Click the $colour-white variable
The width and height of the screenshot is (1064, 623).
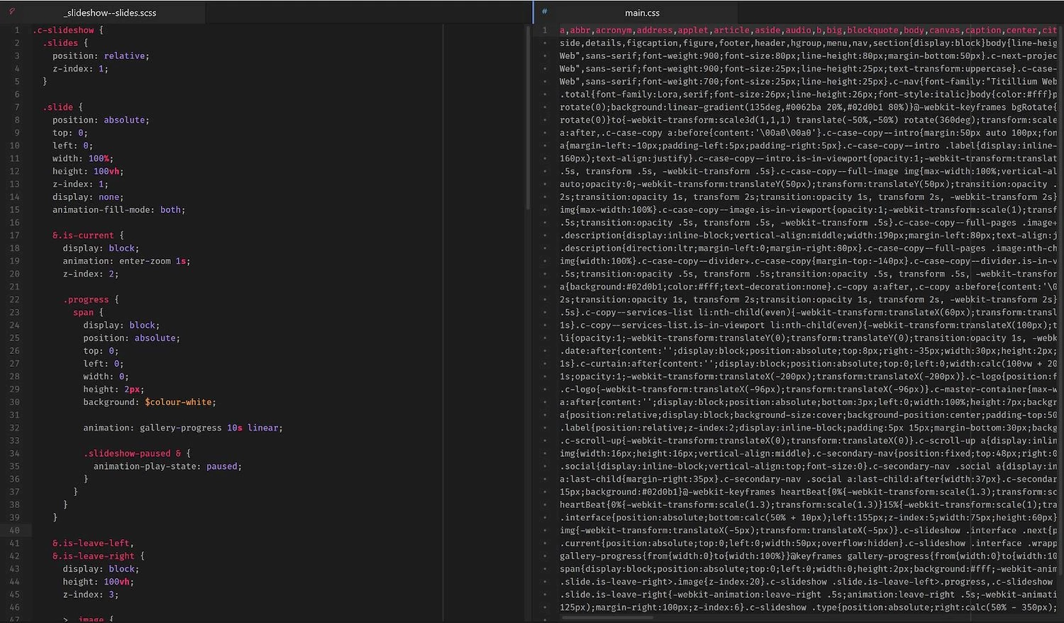tap(178, 402)
